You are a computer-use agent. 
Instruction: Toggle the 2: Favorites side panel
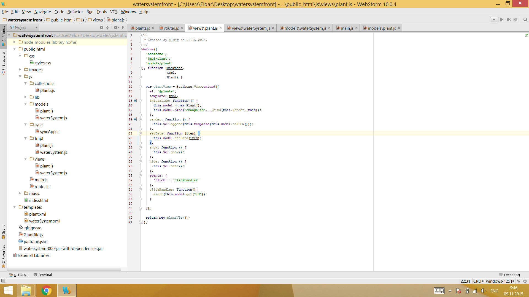point(3,256)
